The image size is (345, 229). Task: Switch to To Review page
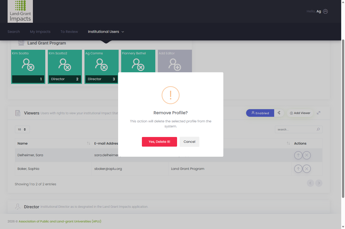click(69, 32)
